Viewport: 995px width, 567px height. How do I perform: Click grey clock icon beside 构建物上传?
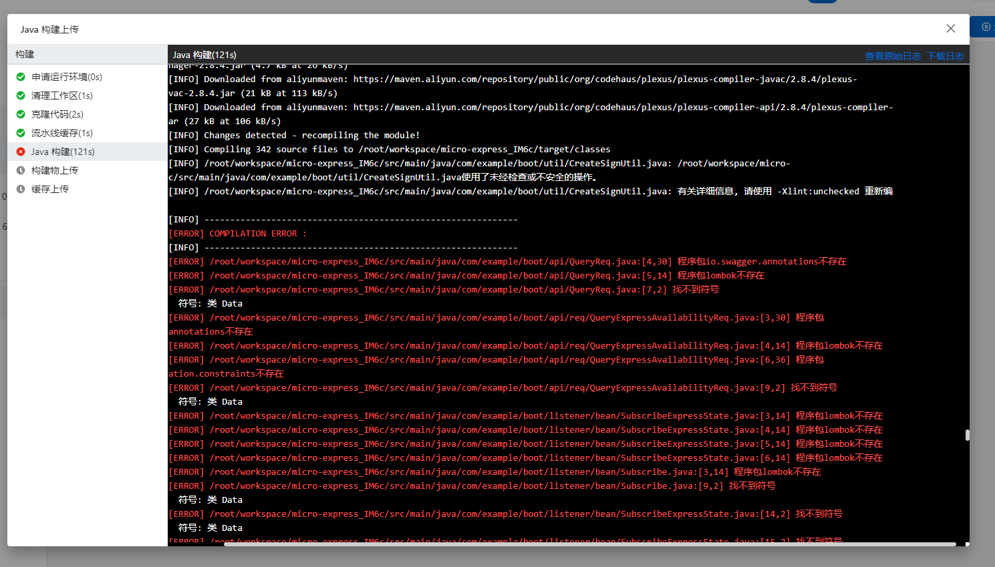[21, 170]
